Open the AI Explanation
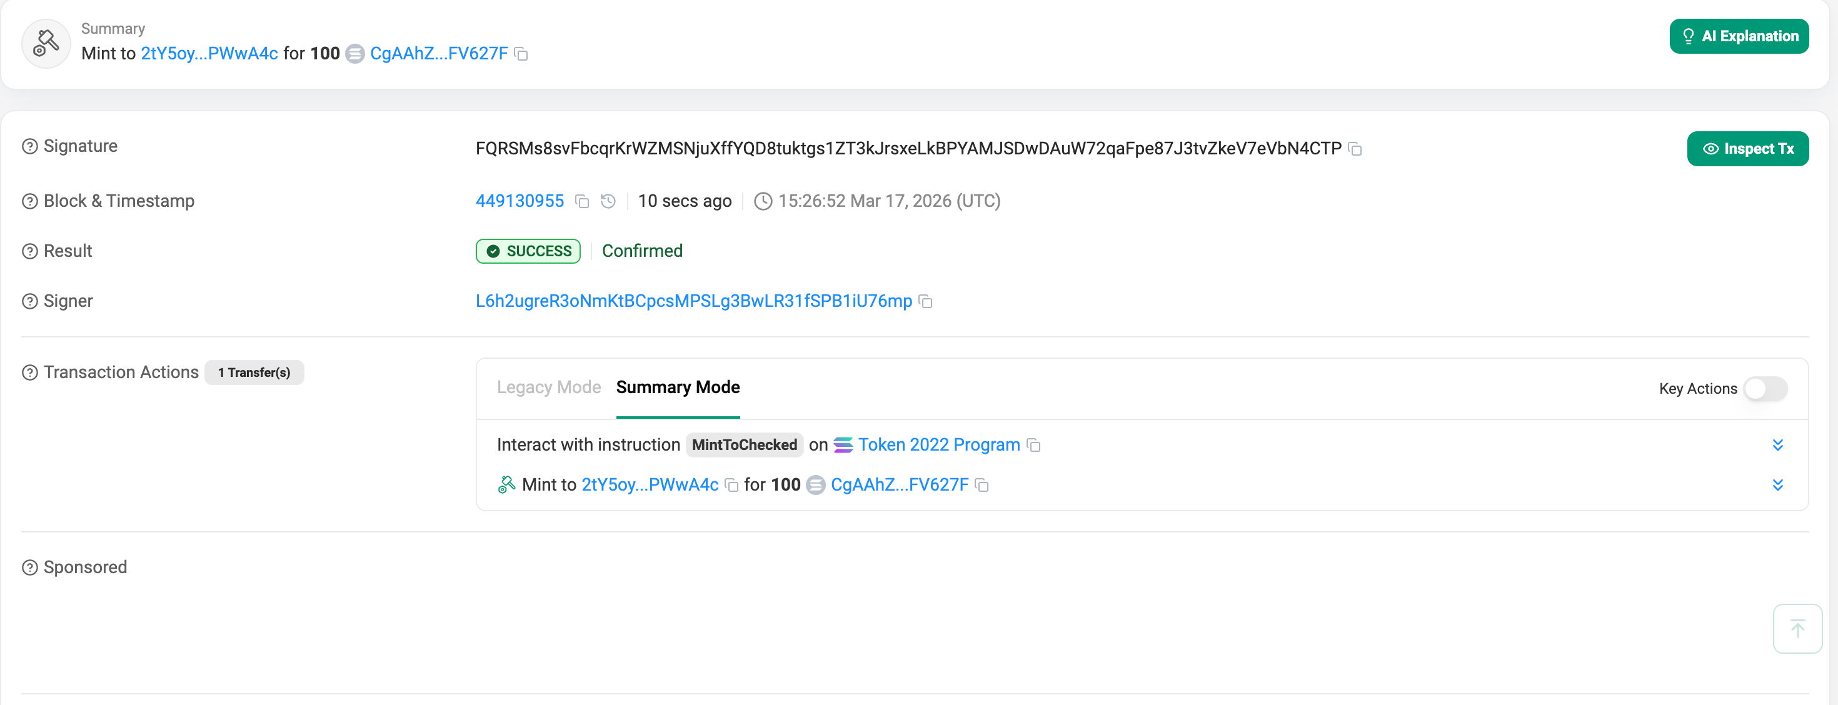The height and width of the screenshot is (705, 1838). tap(1738, 36)
